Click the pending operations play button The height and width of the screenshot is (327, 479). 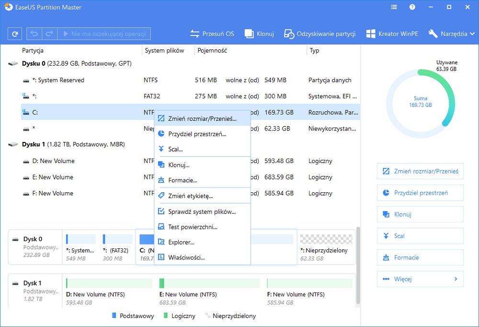[x=104, y=34]
